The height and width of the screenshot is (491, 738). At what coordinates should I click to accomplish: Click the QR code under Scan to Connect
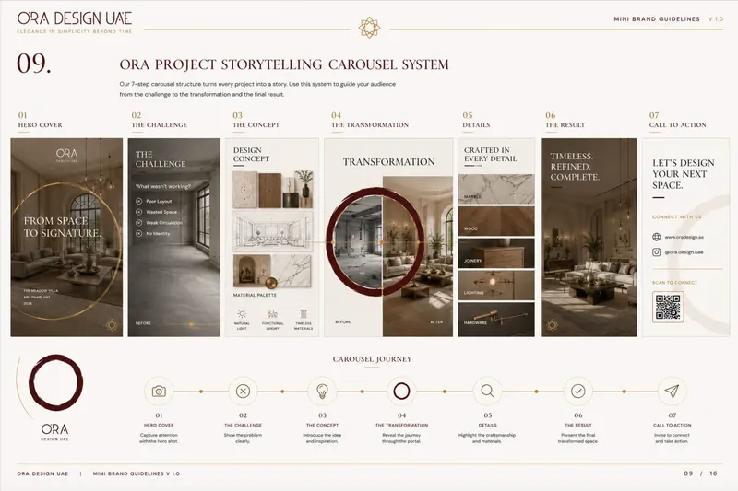tap(668, 307)
